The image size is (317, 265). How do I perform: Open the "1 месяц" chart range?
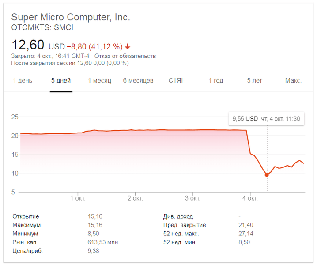99,81
